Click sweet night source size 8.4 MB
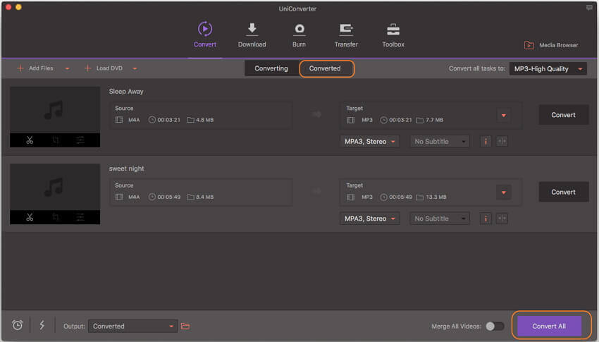This screenshot has width=599, height=342. click(x=205, y=197)
